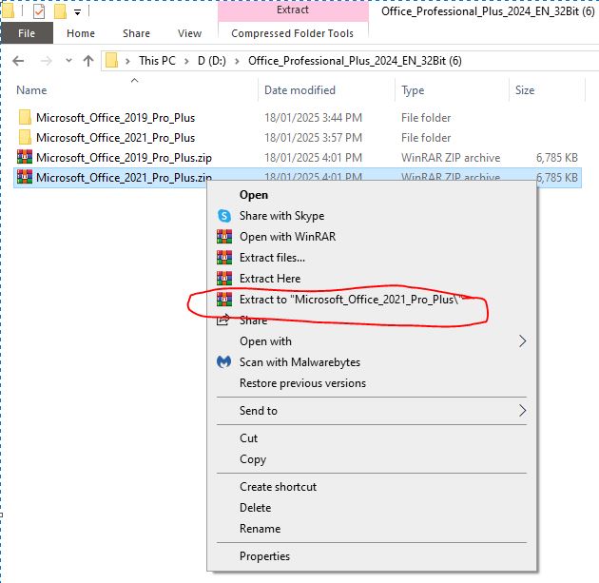Viewport: 599px width, 583px height.
Task: Click This PC in the address path
Action: (157, 61)
